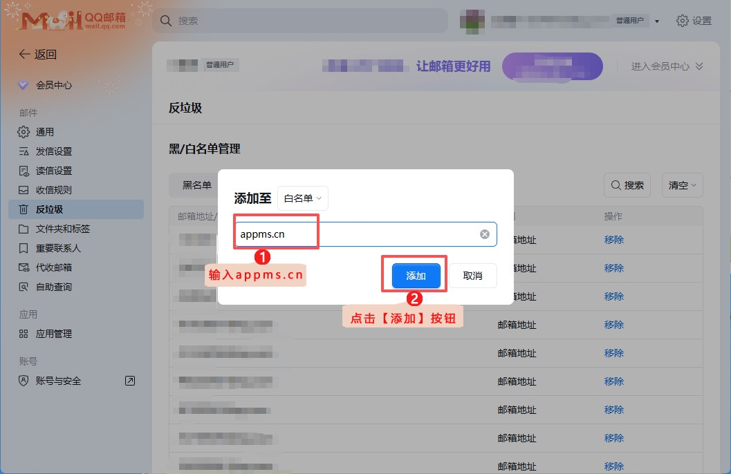
Task: Open 重要联系人 bookmark entry
Action: 58,248
